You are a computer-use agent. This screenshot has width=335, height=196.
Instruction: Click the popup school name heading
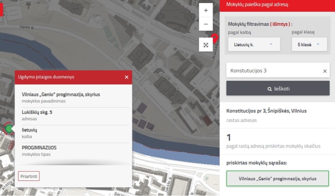tap(61, 94)
